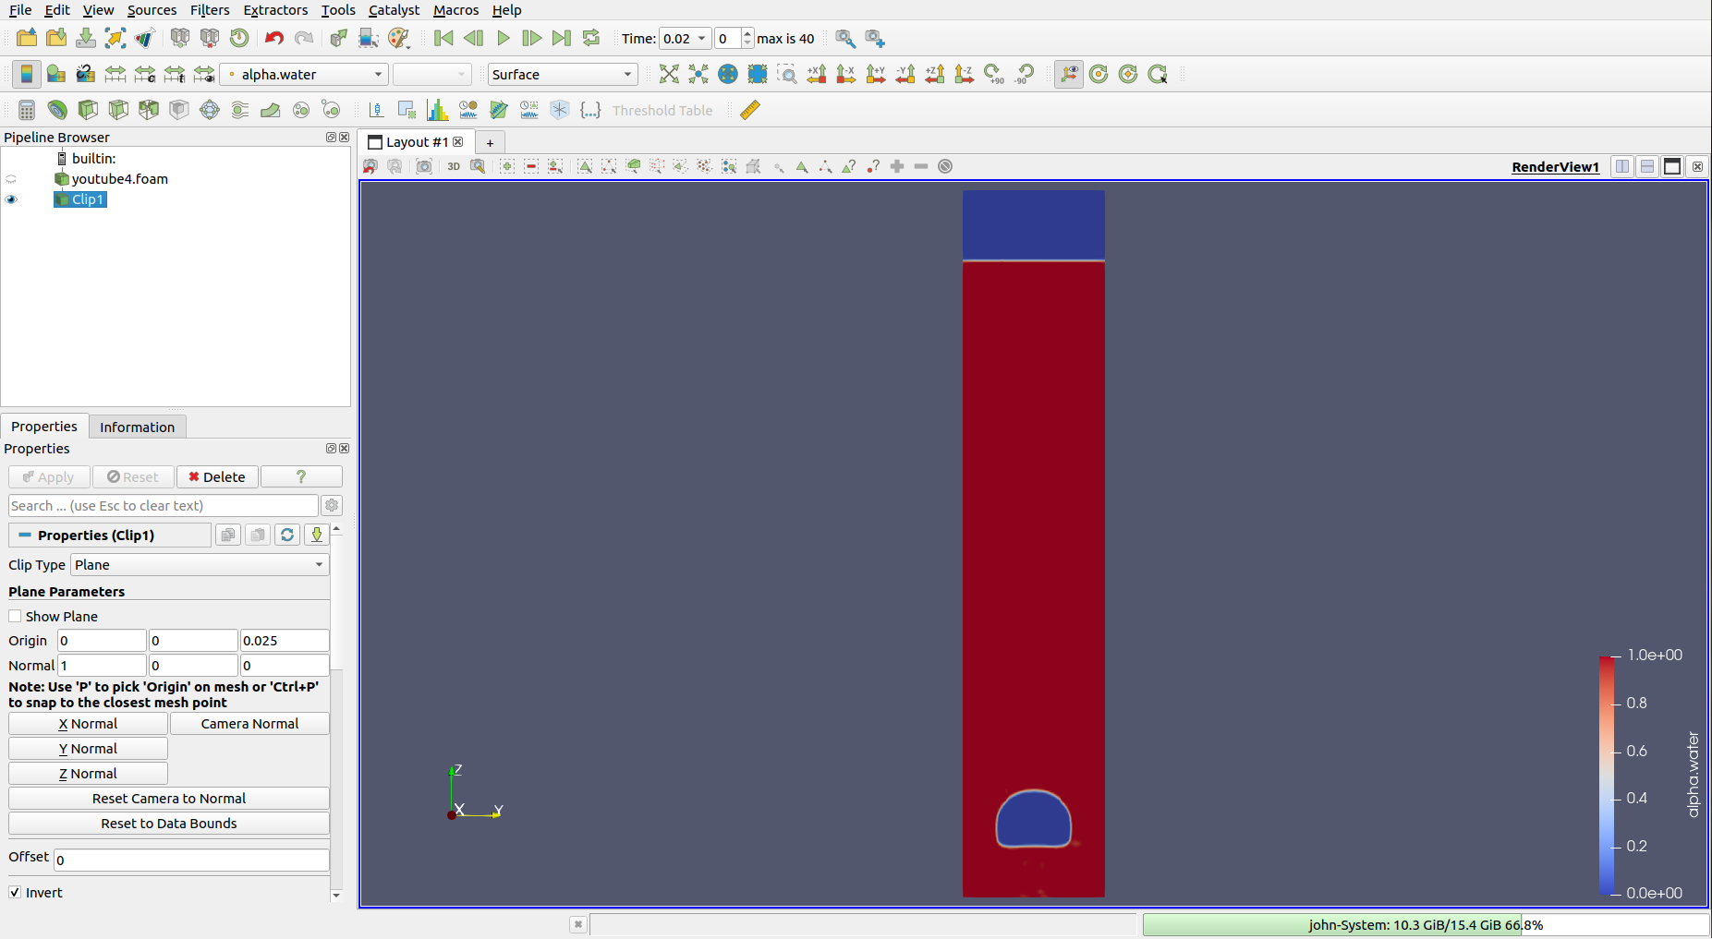Open the Glyph filter

pyautogui.click(x=210, y=109)
